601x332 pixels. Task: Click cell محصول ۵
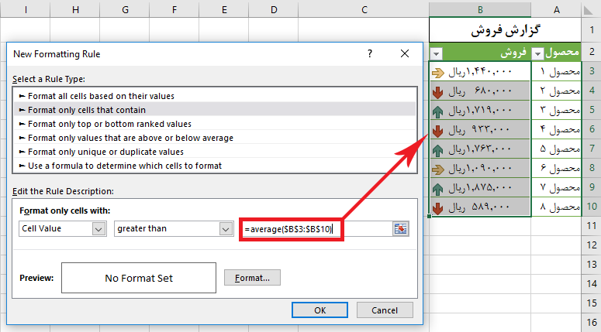click(556, 149)
